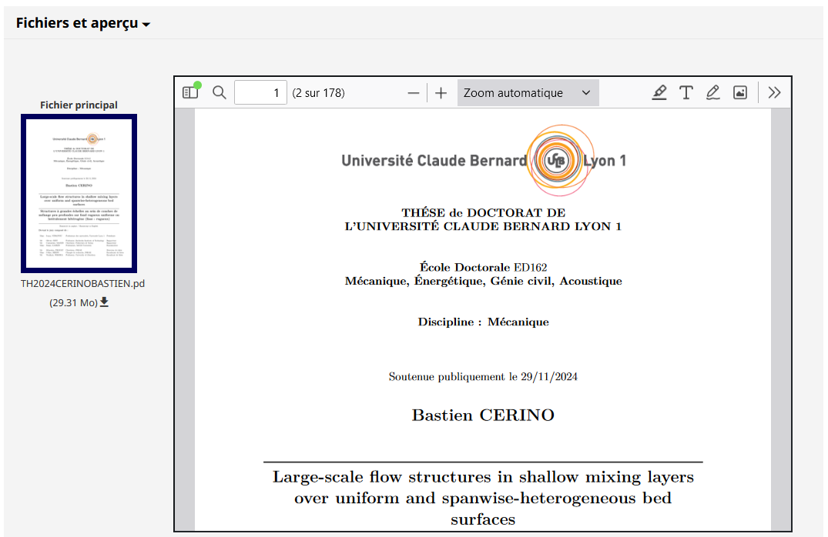
Task: Open the find-in-document search
Action: click(220, 93)
